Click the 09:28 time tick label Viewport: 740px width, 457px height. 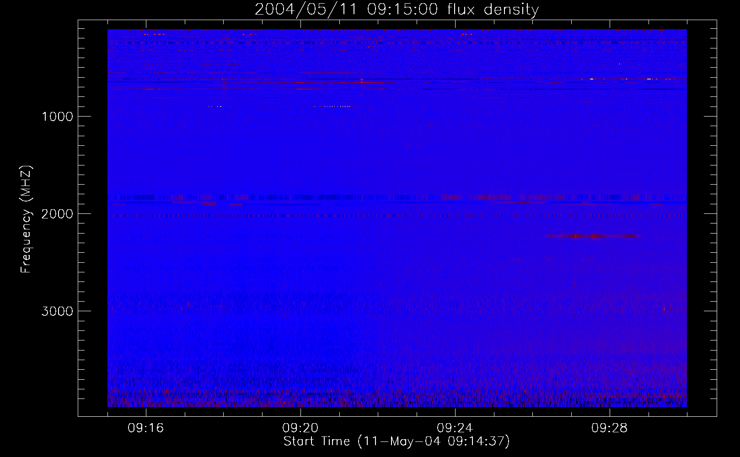(x=610, y=428)
